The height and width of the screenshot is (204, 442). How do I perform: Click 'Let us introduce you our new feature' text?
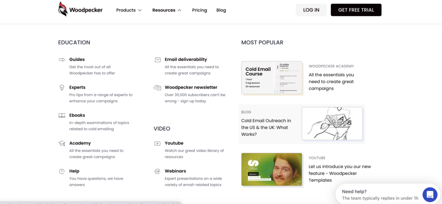[x=340, y=173]
